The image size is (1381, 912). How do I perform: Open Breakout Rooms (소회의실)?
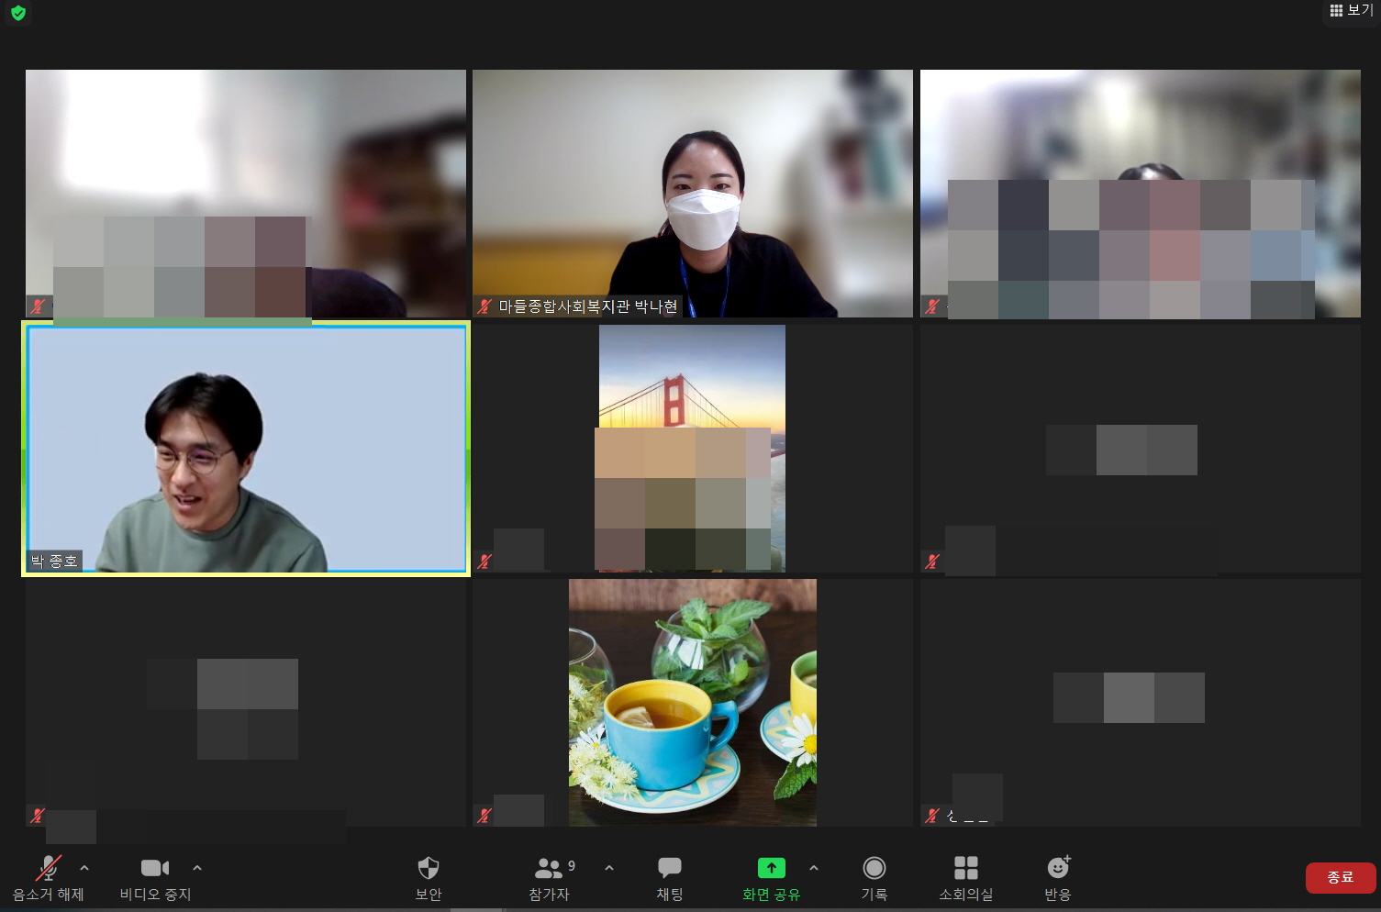pyautogui.click(x=965, y=869)
